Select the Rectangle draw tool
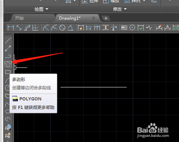Screen dimensions: 179x142 click(x=8, y=72)
